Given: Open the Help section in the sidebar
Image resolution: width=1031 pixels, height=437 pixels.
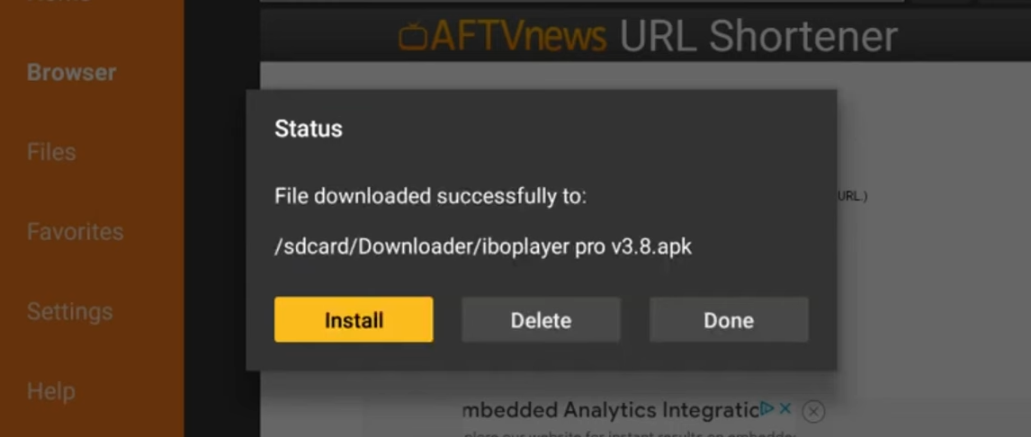Looking at the screenshot, I should pyautogui.click(x=51, y=392).
